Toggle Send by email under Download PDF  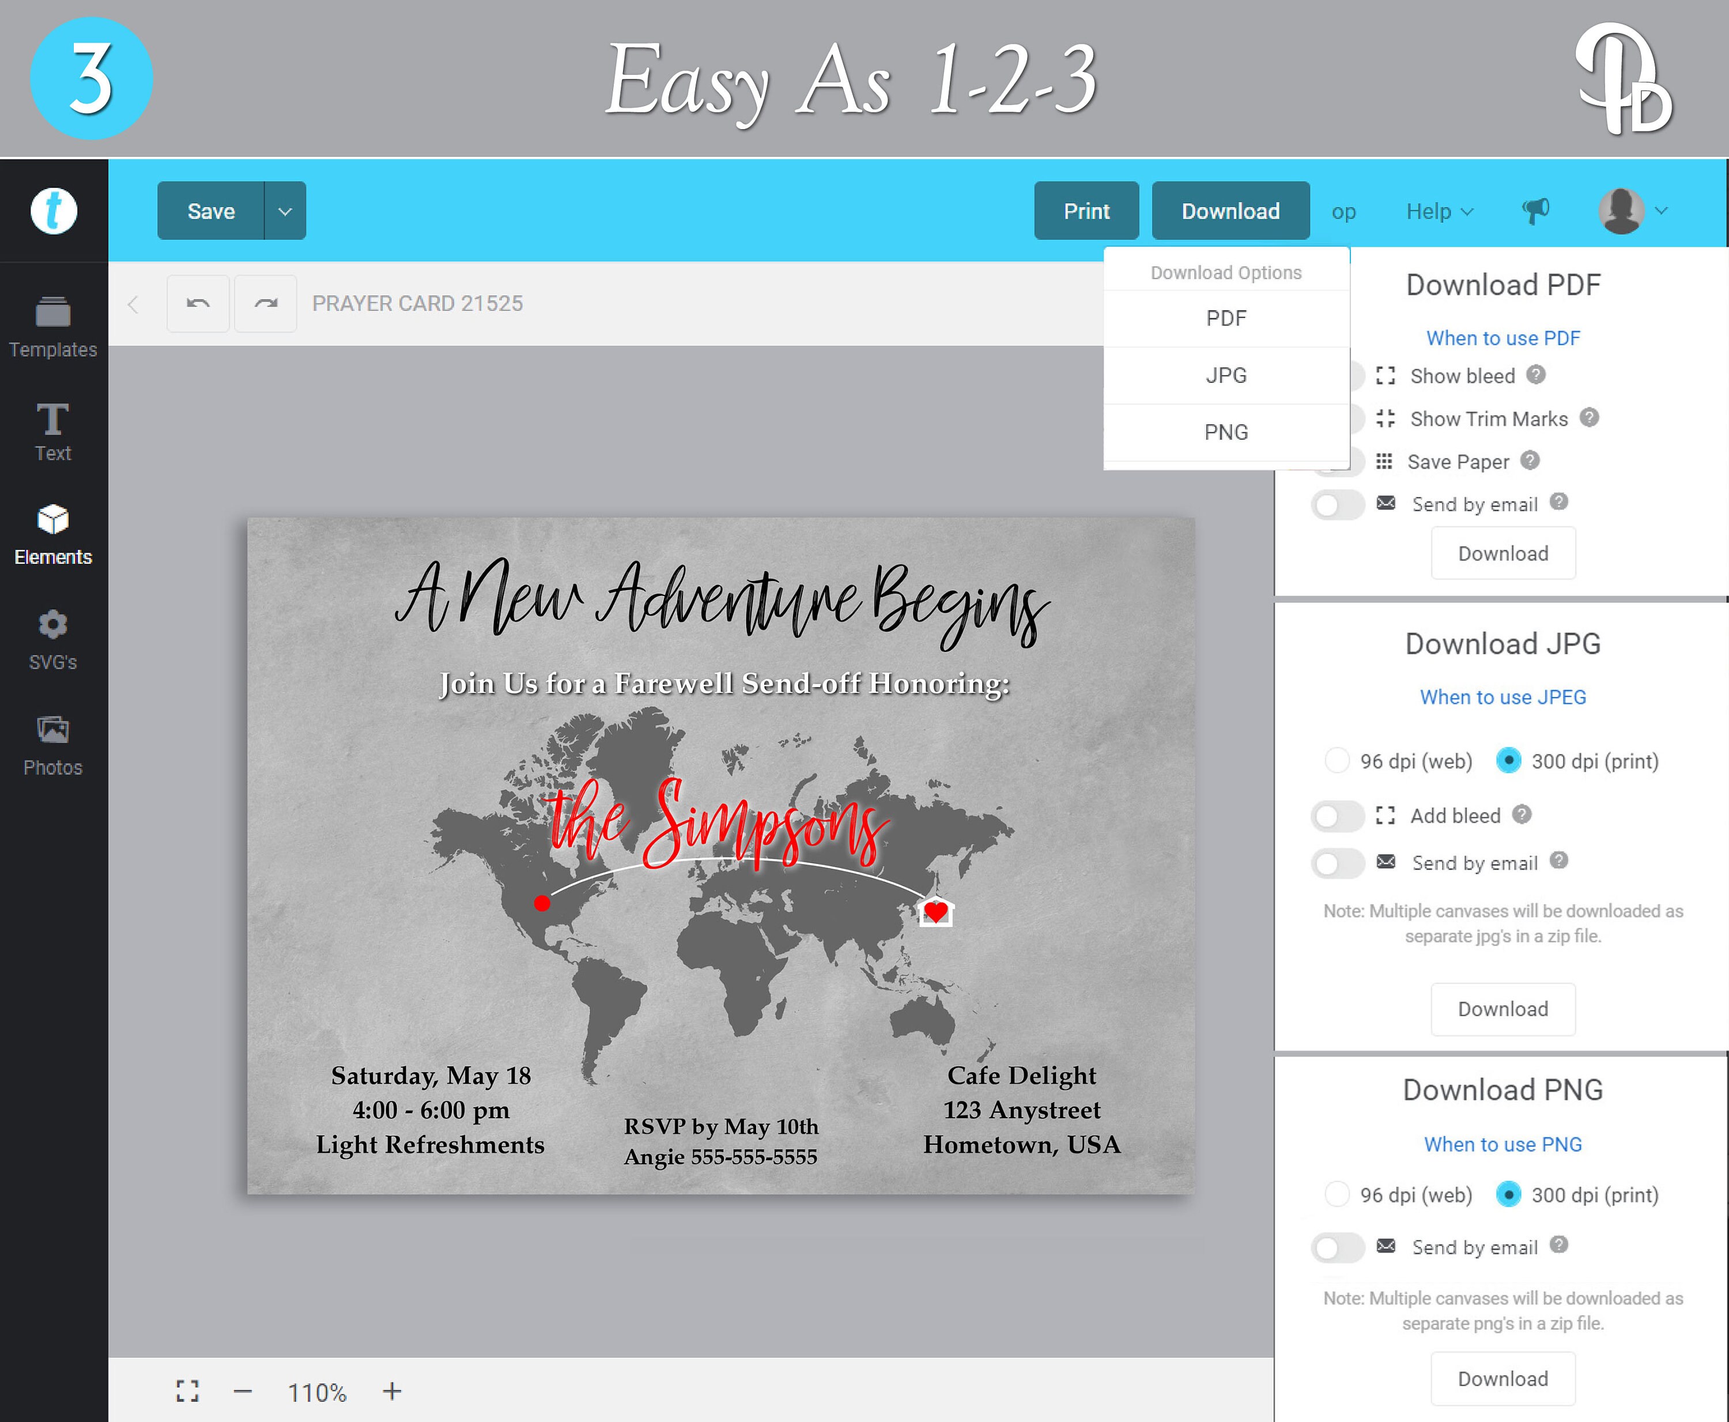(1338, 504)
